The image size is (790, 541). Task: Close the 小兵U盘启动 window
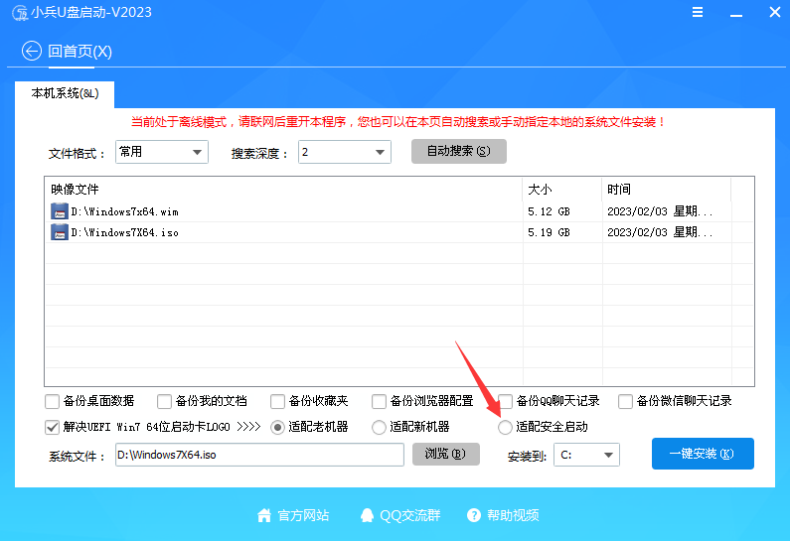pyautogui.click(x=775, y=12)
